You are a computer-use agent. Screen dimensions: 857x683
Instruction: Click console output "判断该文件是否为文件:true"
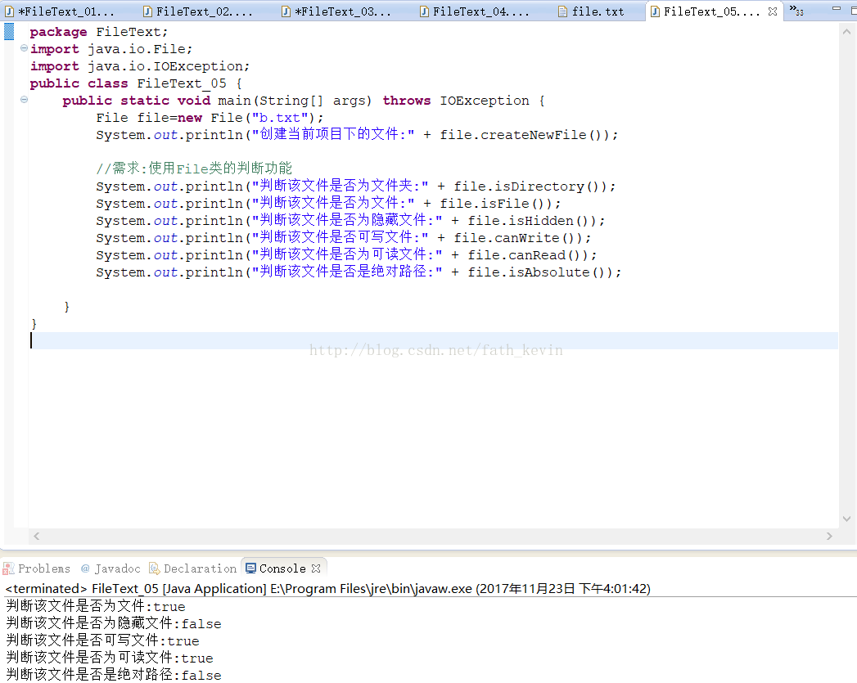[x=96, y=606]
